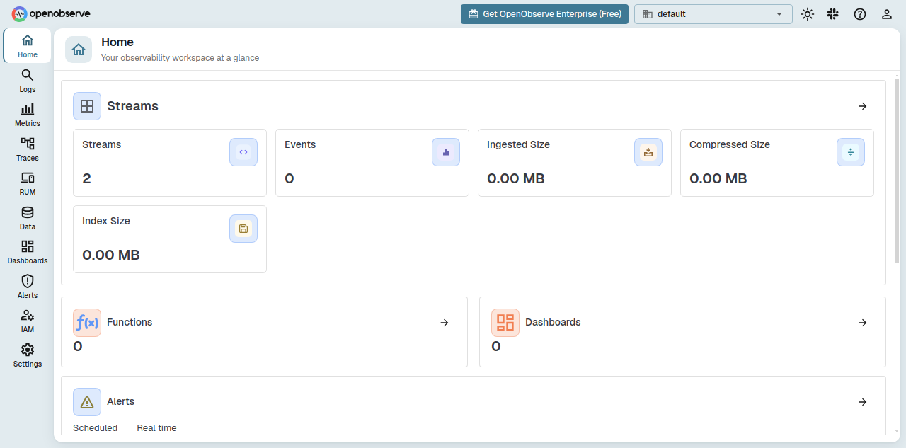Viewport: 906px width, 448px height.
Task: Open Dashboards in the sidebar
Action: [x=28, y=252]
